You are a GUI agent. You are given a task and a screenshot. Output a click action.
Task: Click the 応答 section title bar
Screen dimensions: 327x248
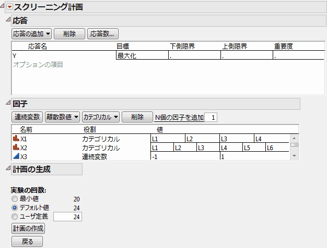coord(169,20)
